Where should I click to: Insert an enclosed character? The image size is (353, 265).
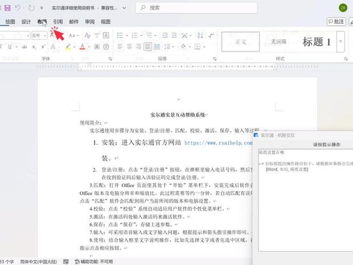coord(106,47)
